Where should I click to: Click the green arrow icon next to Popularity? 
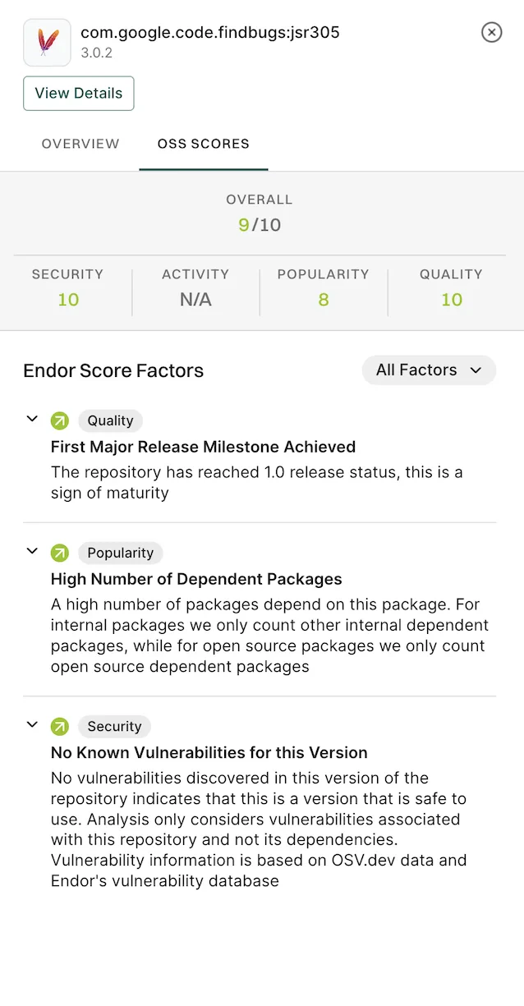59,553
